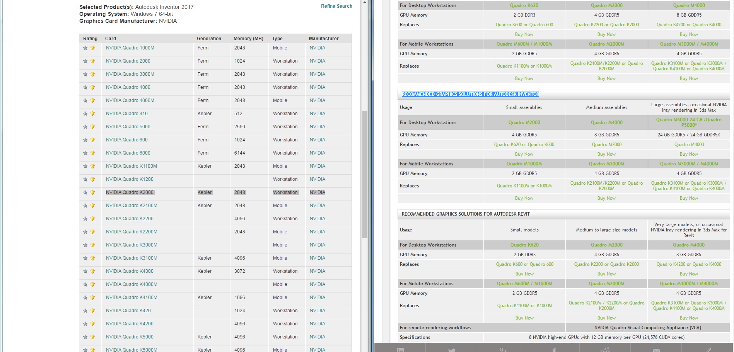Viewport: 734px width, 352px height.
Task: Click the shield icon for Quadro 2000 row
Action: coord(92,61)
